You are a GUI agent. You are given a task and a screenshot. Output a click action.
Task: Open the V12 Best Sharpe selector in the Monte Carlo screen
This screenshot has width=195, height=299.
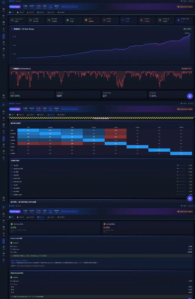(15, 211)
